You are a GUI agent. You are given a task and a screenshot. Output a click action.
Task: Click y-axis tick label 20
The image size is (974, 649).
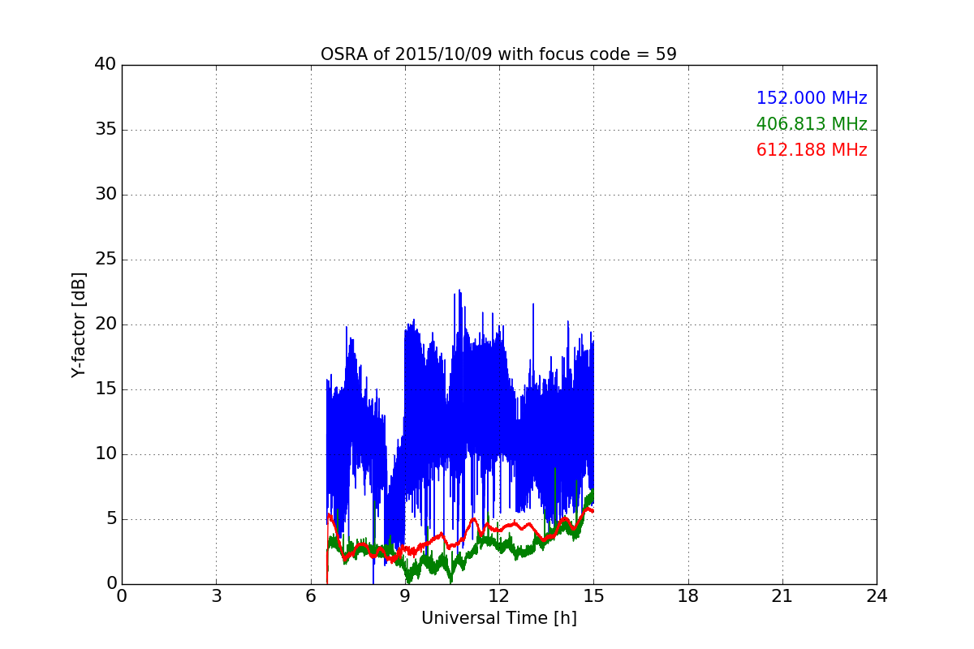(x=106, y=324)
